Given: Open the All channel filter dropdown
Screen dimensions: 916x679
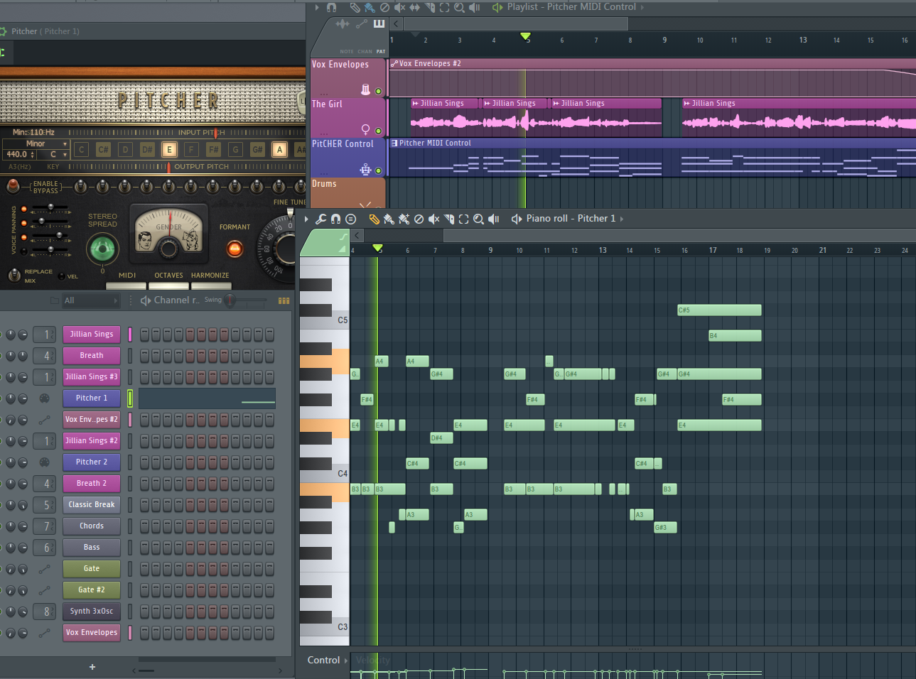Looking at the screenshot, I should 90,300.
